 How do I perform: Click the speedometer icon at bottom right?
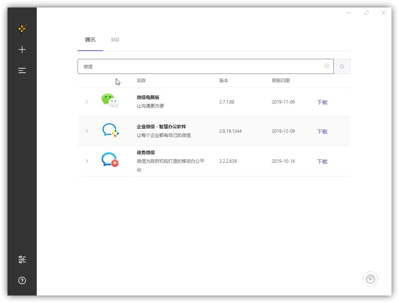pos(370,279)
